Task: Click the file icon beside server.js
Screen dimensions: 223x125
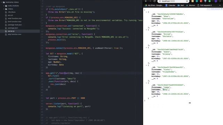Action: (6, 31)
